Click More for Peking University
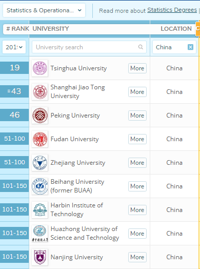The width and height of the screenshot is (200, 269). 137,116
